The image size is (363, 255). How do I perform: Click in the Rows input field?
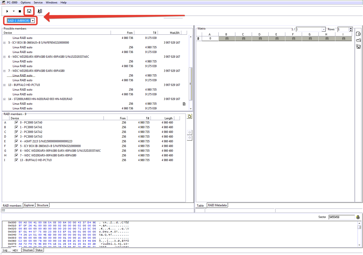(343, 29)
